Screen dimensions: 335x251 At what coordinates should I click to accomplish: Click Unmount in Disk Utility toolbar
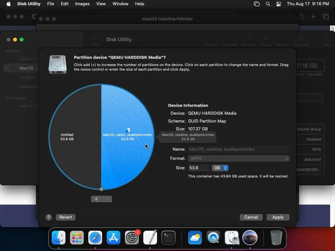click(x=301, y=41)
